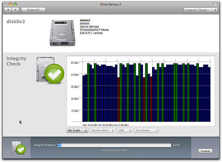Click the S.M.A.R.T. verified text
The image size is (222, 162).
tap(91, 33)
